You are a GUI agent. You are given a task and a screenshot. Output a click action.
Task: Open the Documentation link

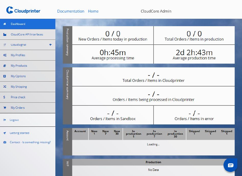tap(71, 11)
